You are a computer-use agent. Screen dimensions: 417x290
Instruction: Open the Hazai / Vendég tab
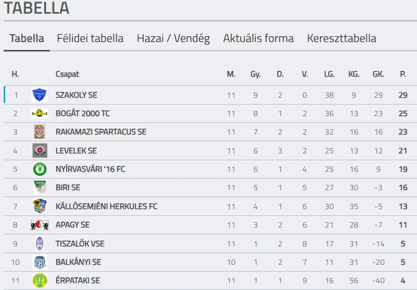(173, 38)
